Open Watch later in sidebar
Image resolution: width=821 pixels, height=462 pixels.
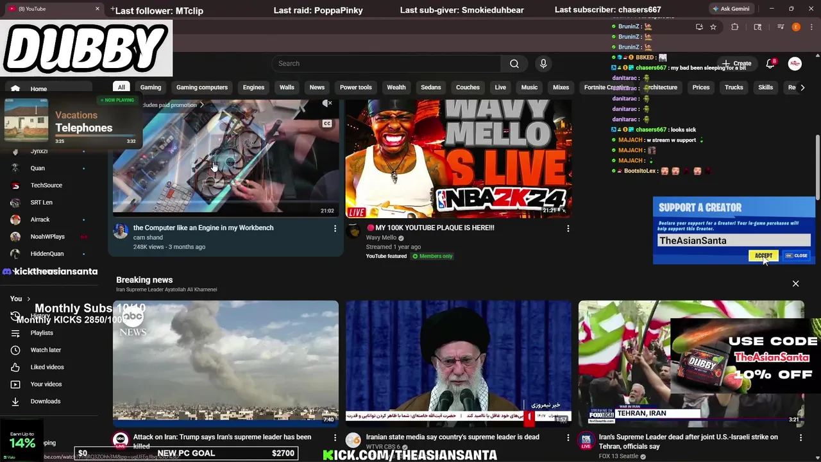point(50,350)
